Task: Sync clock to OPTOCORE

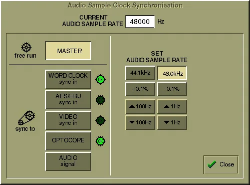Action: point(68,141)
